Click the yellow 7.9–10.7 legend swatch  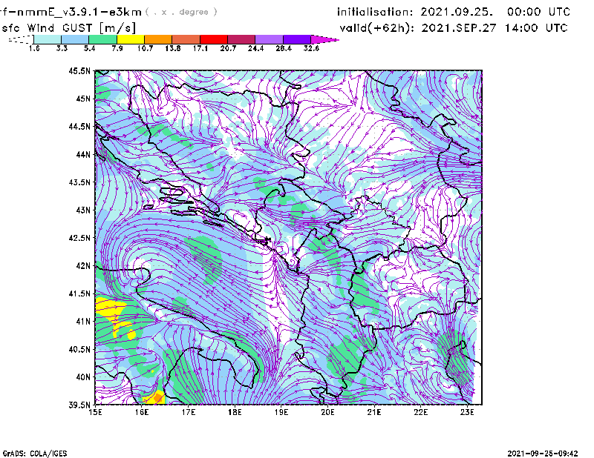click(131, 39)
